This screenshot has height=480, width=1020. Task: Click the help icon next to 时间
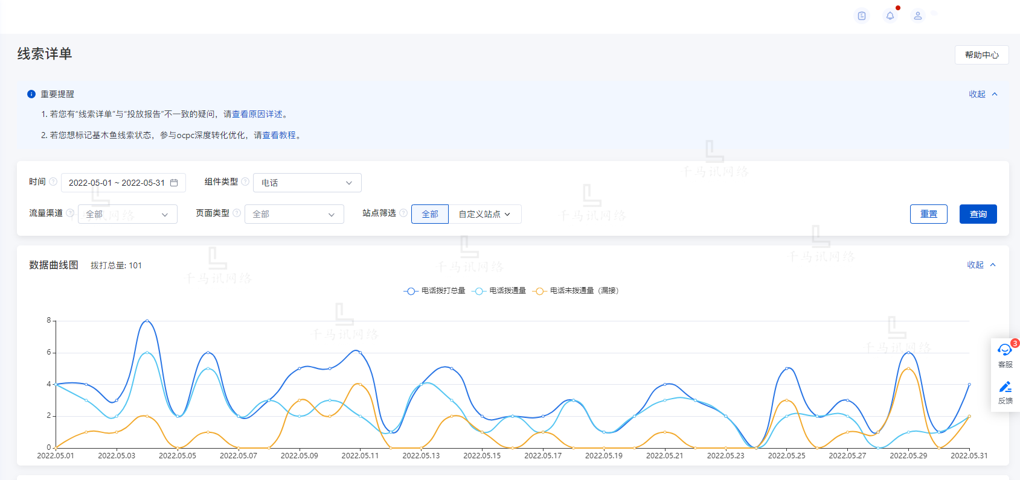coord(53,182)
